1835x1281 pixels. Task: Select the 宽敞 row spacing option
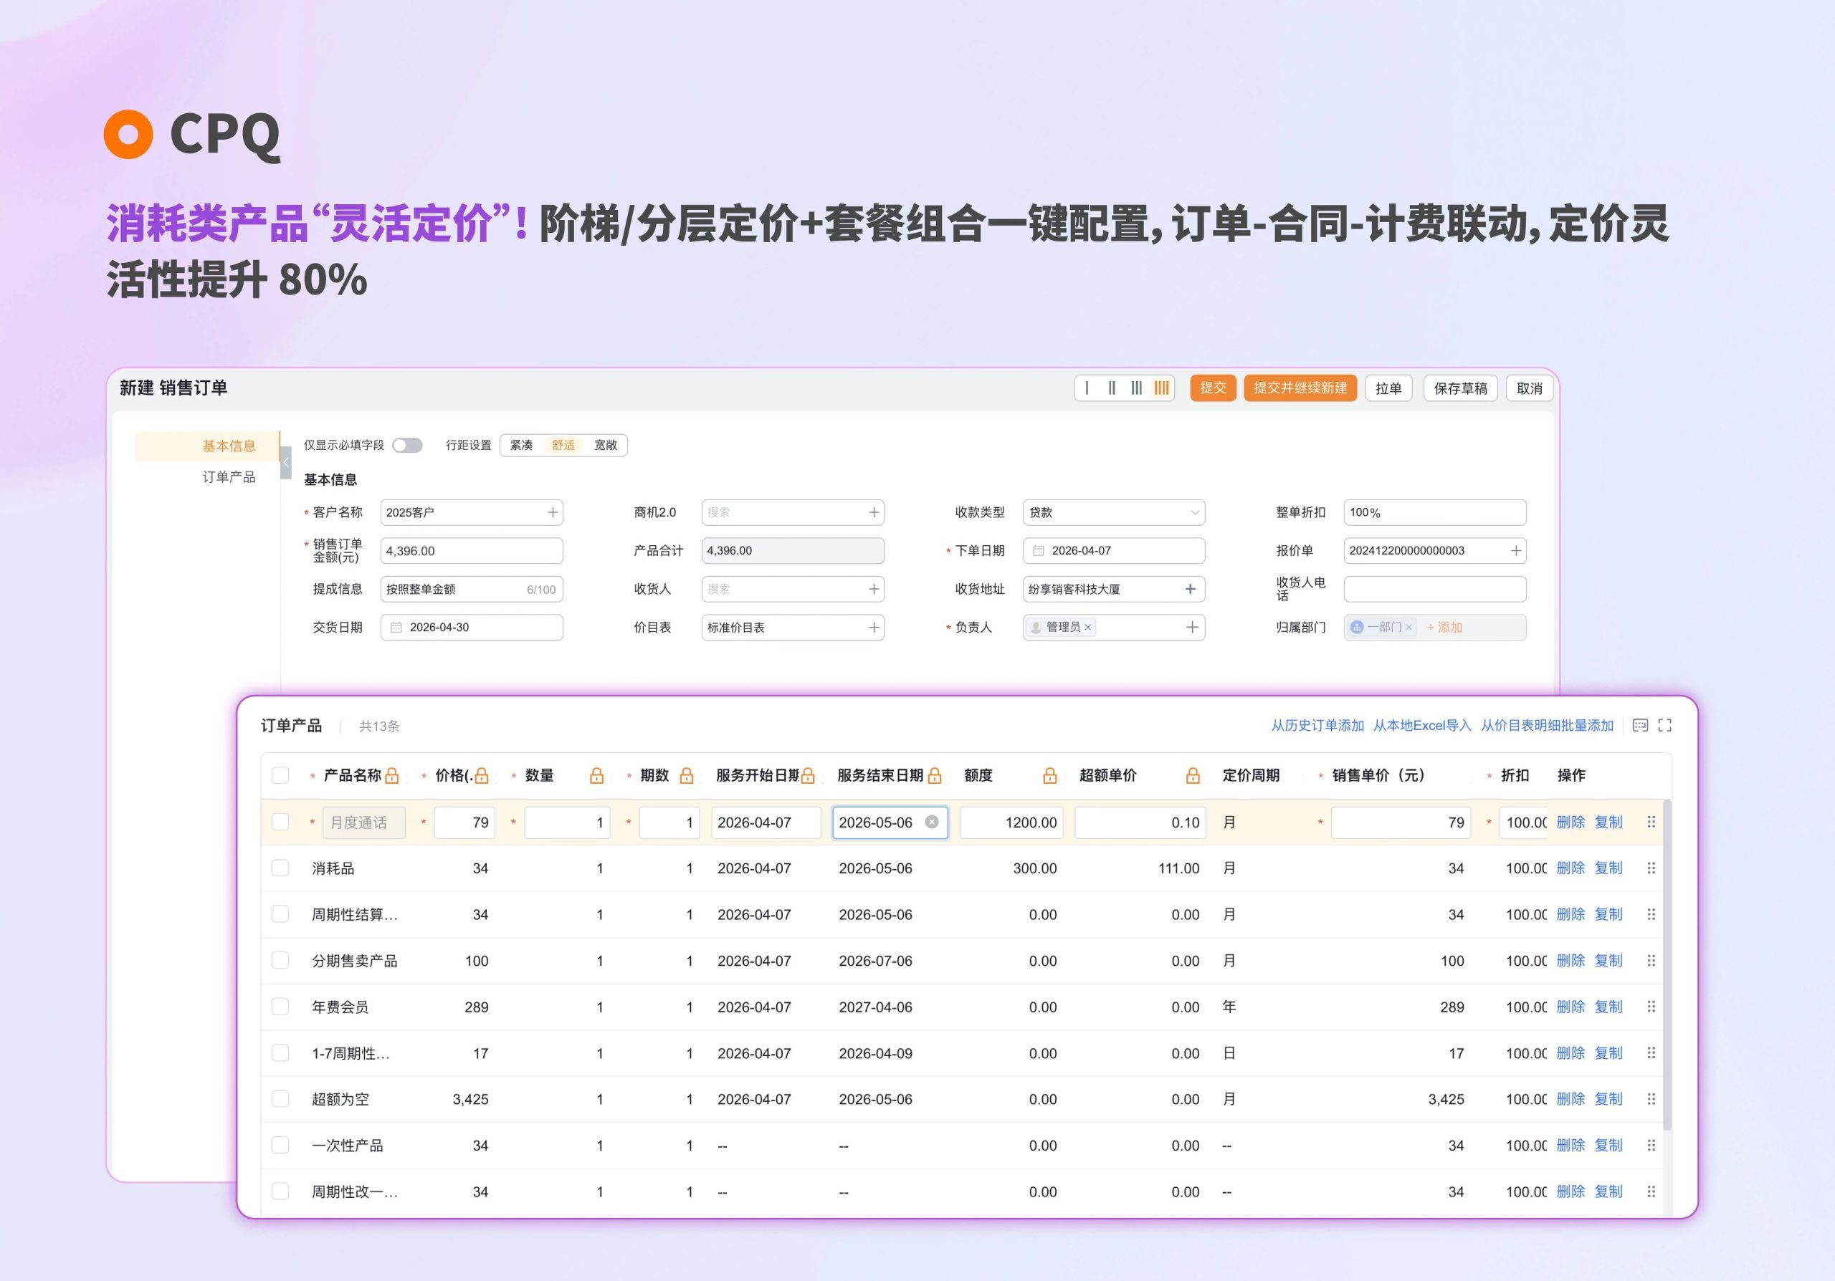click(x=605, y=445)
